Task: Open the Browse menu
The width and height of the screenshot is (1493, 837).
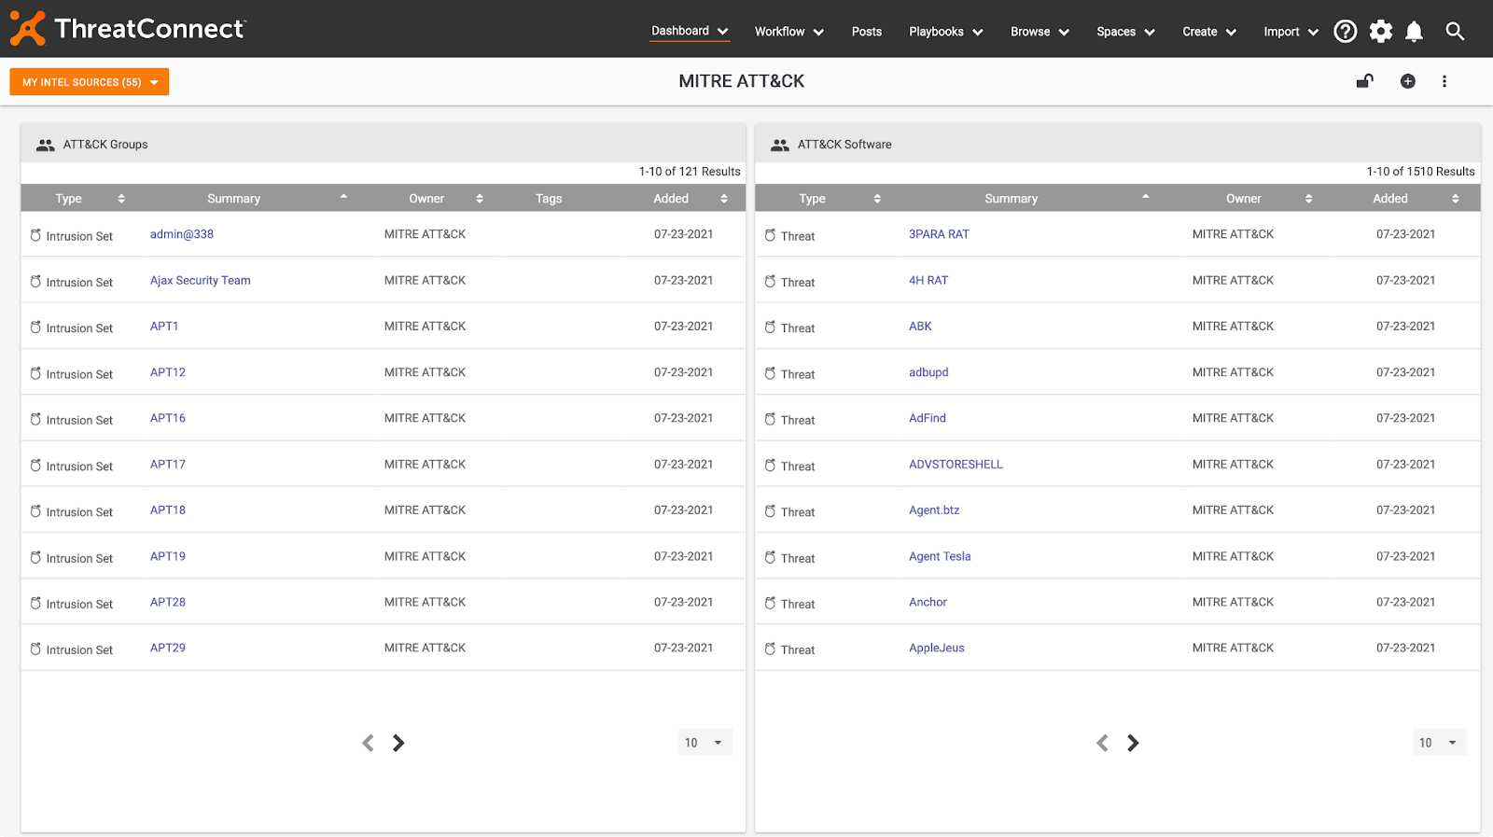Action: (1040, 32)
